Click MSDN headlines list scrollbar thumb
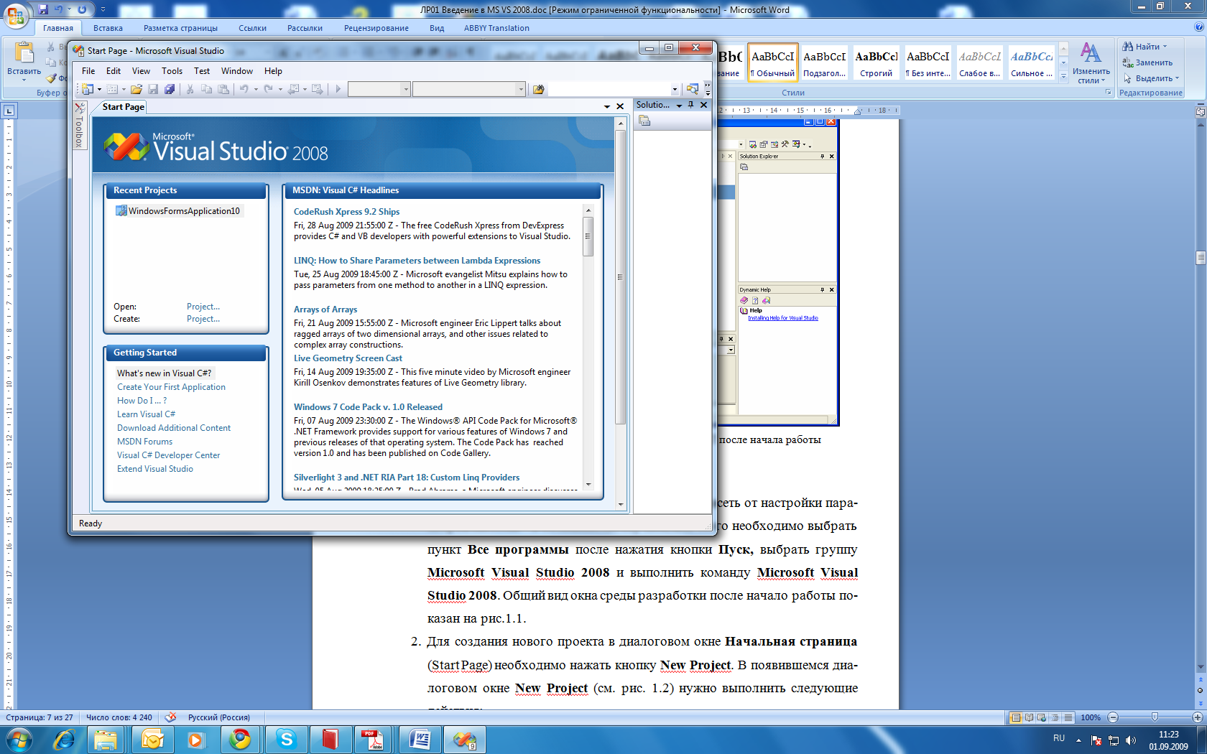This screenshot has width=1207, height=754. click(x=588, y=236)
